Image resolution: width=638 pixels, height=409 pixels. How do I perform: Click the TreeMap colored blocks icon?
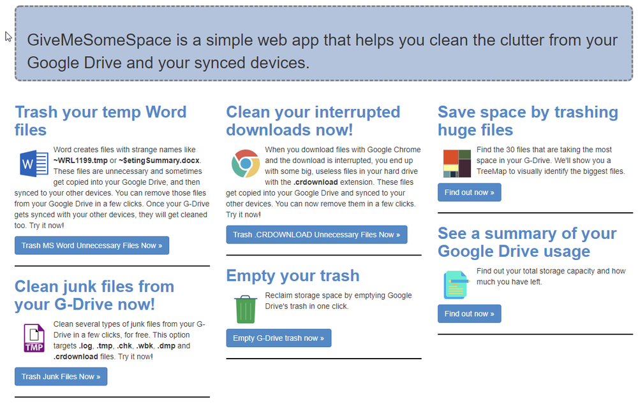(457, 163)
